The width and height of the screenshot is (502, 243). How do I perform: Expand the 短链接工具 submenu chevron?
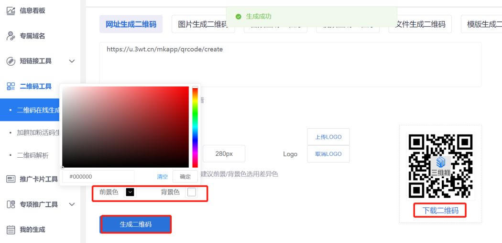click(x=72, y=61)
